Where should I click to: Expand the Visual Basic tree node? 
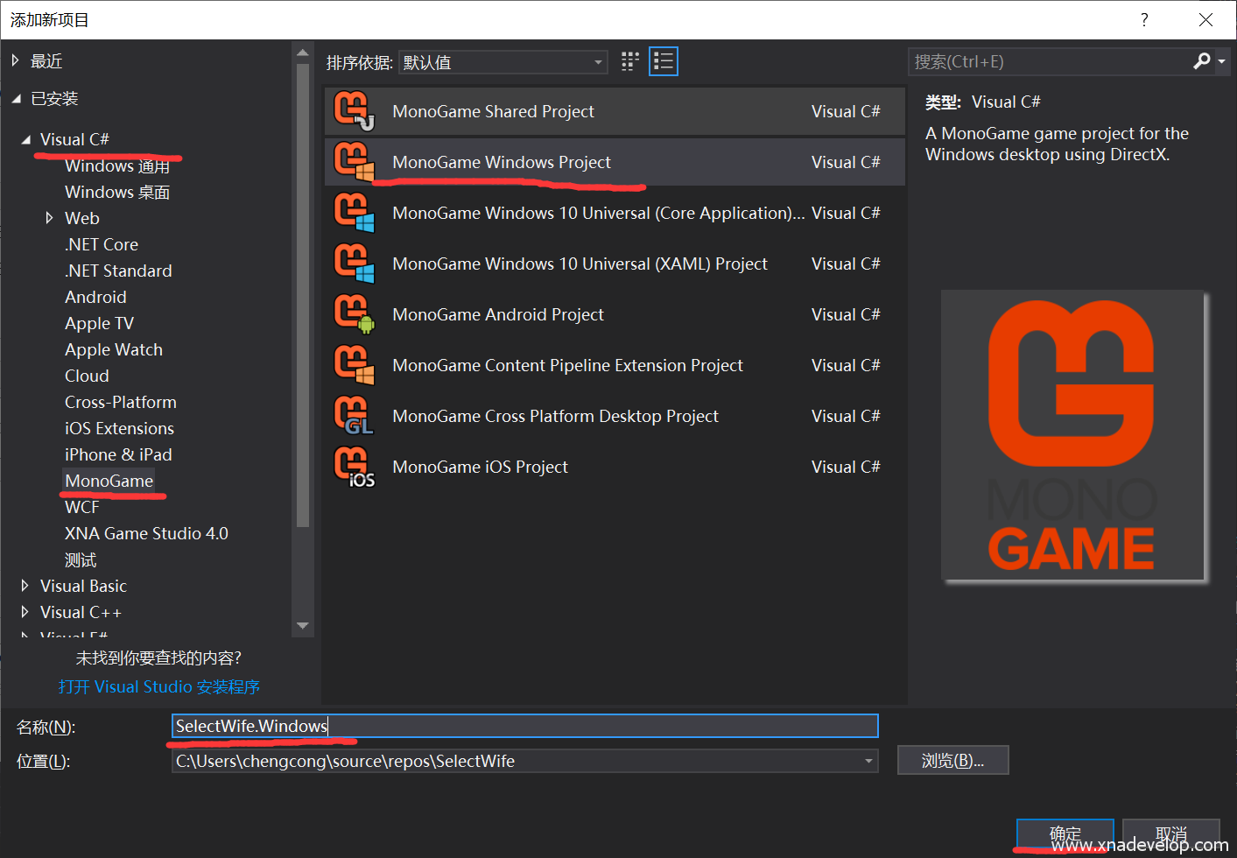pos(25,586)
